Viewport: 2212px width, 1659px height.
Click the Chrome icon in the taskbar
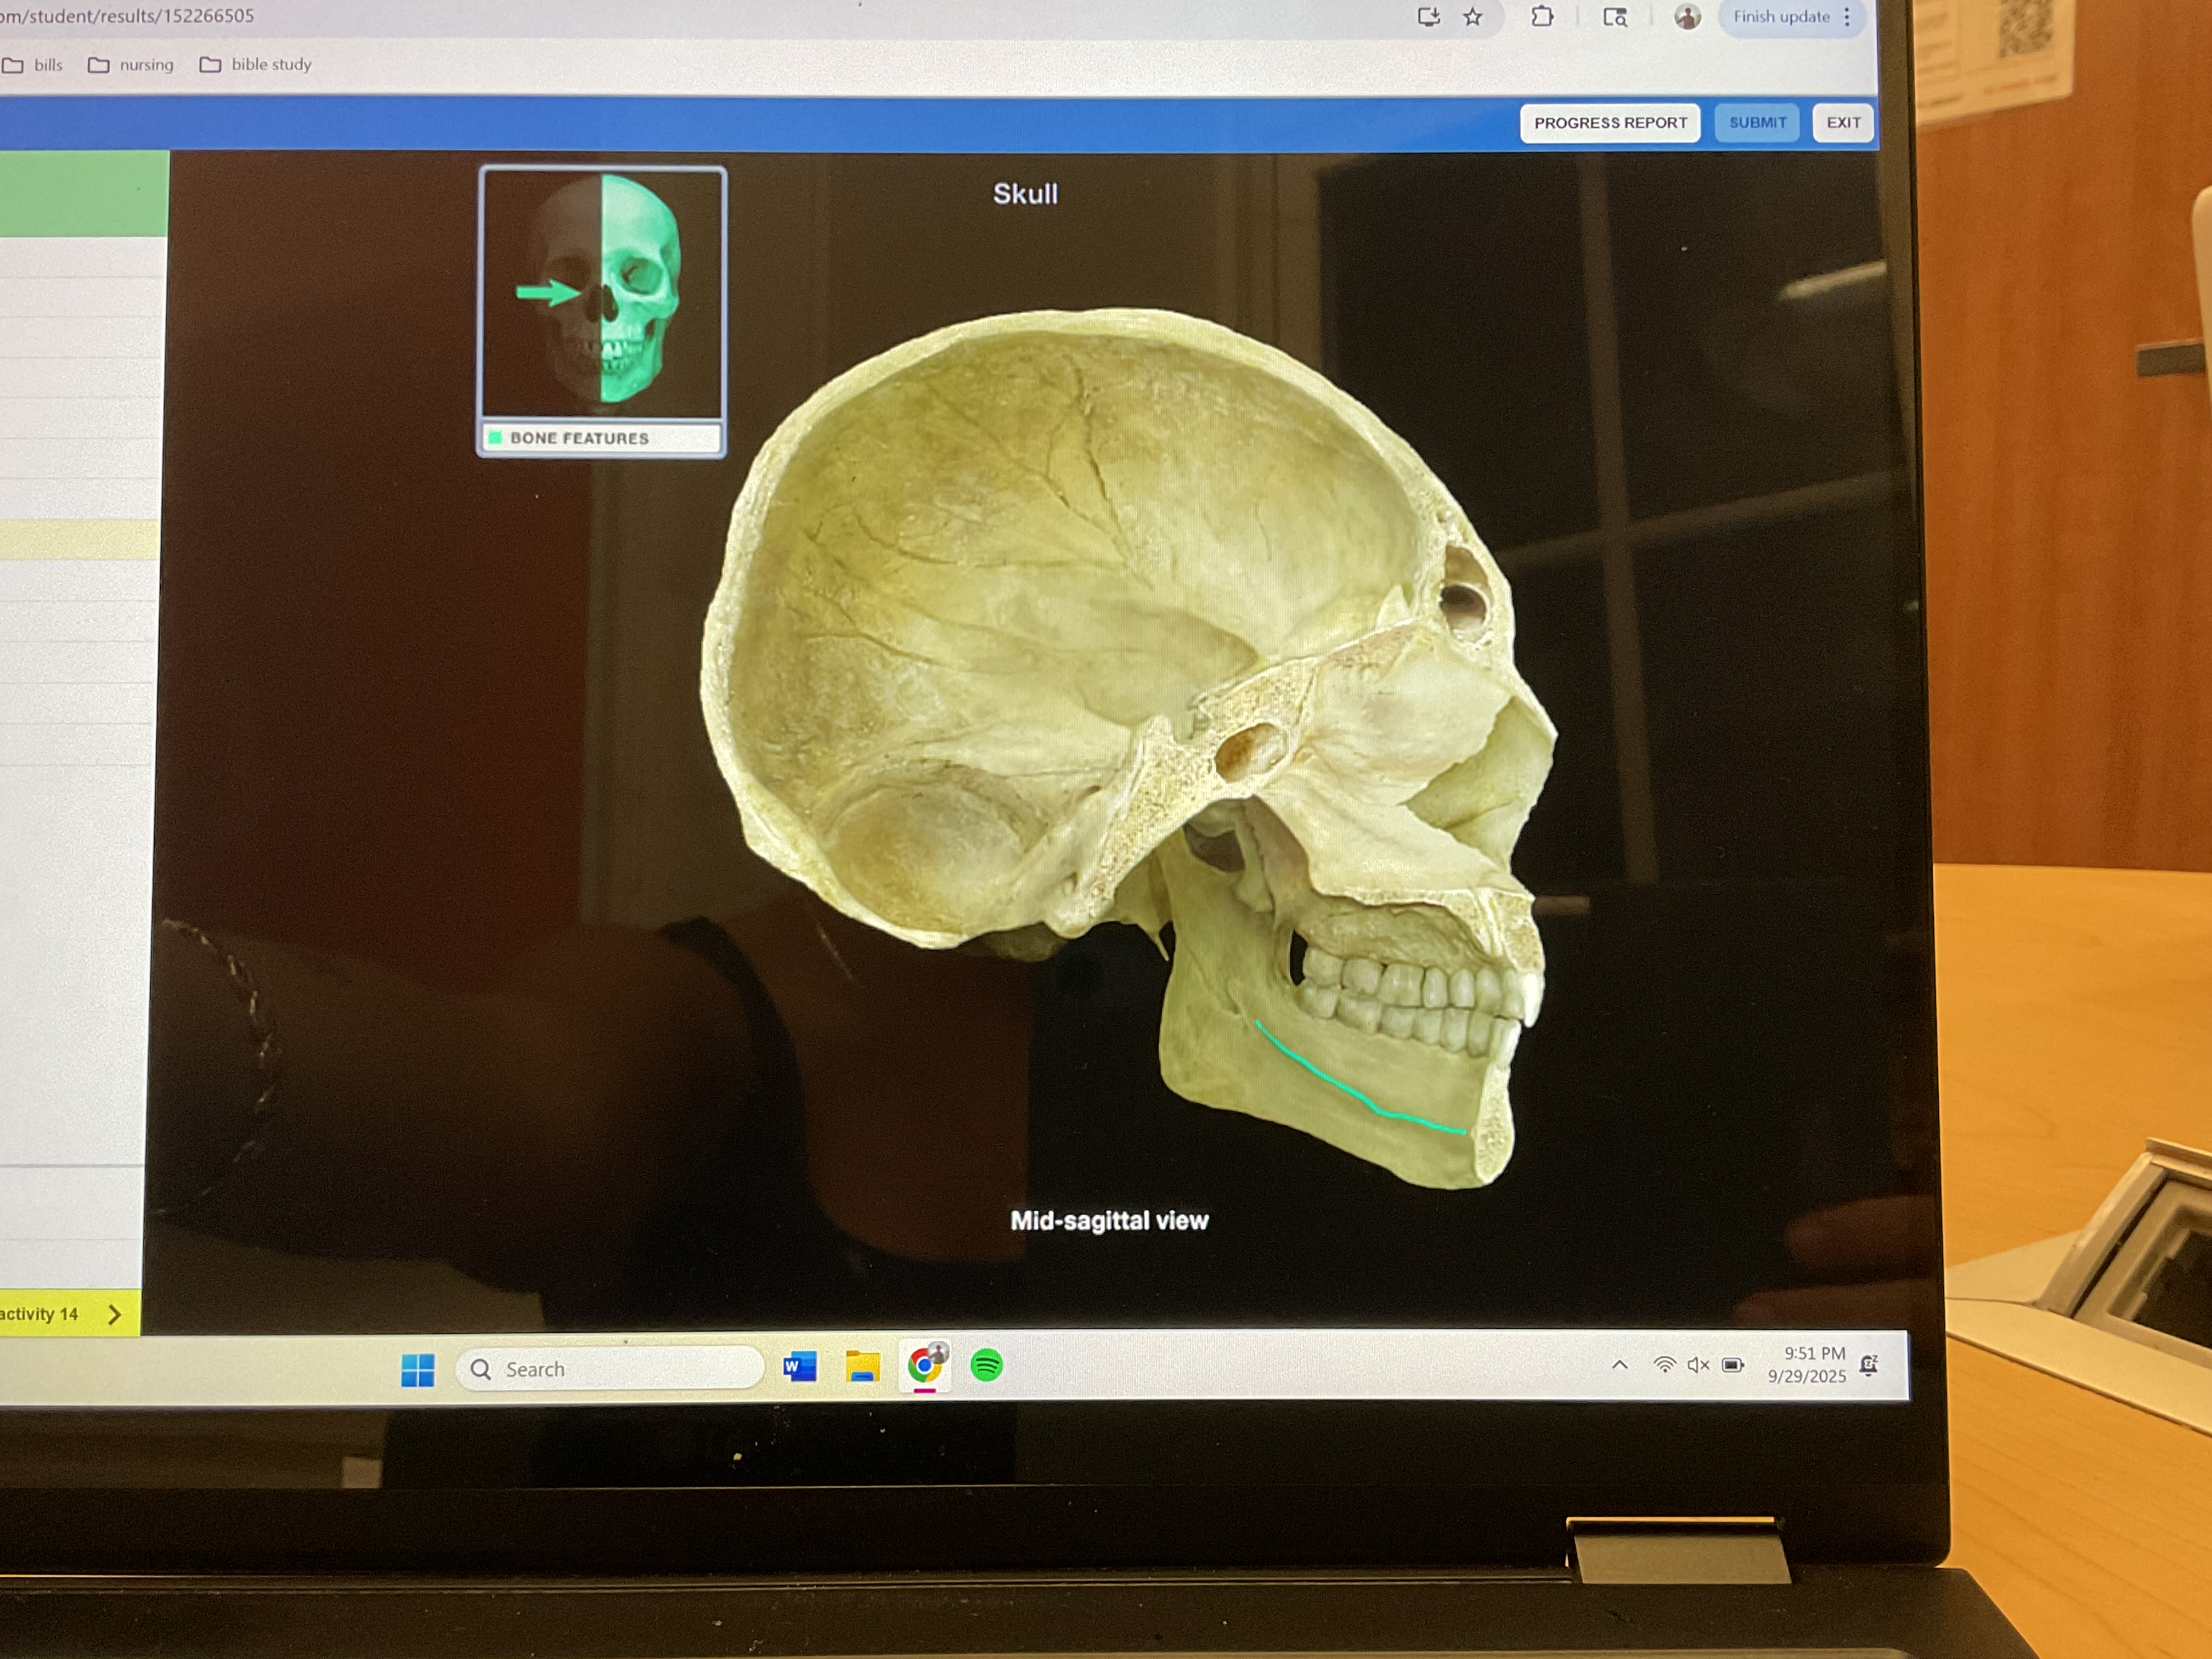point(925,1364)
